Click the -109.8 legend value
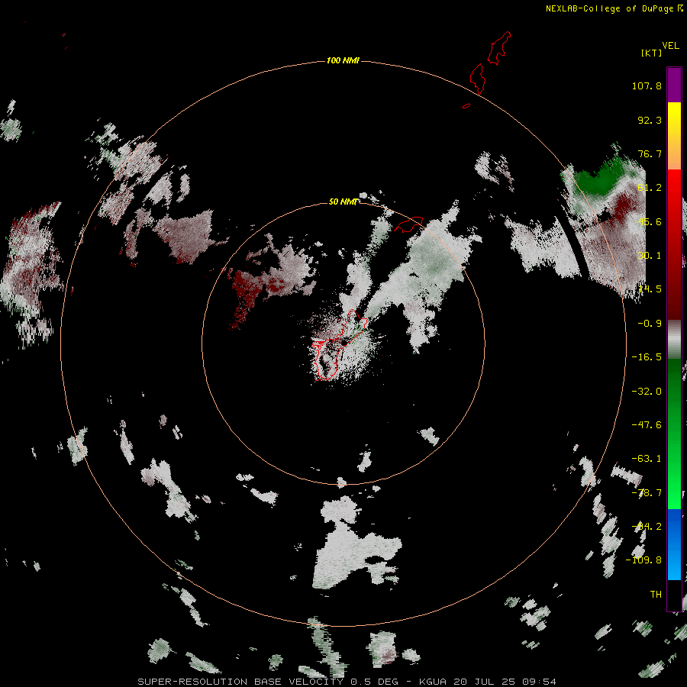The width and height of the screenshot is (687, 687). coord(643,560)
